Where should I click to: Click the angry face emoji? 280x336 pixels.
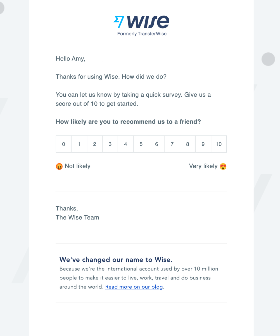[x=59, y=167]
